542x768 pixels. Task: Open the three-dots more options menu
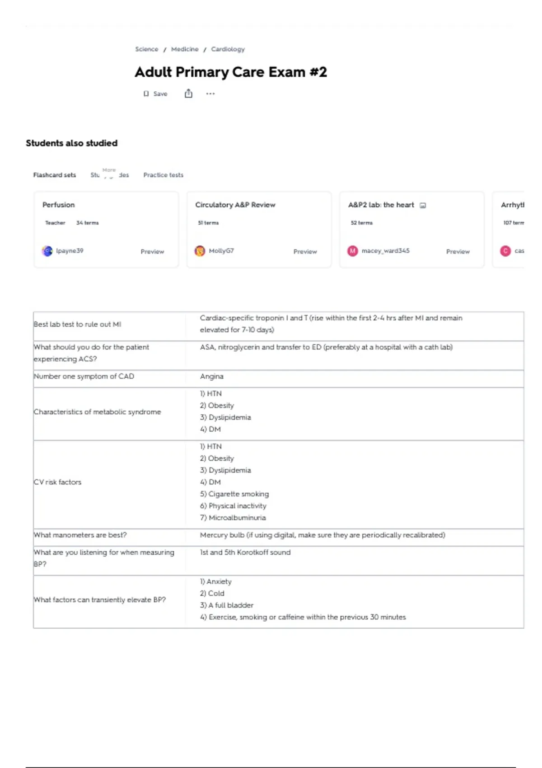pos(210,94)
